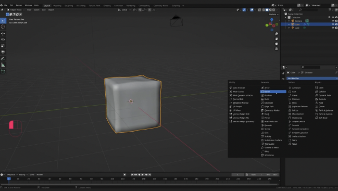Collapse the Collection in Outliner
This screenshot has height=191, width=338.
(286, 18)
